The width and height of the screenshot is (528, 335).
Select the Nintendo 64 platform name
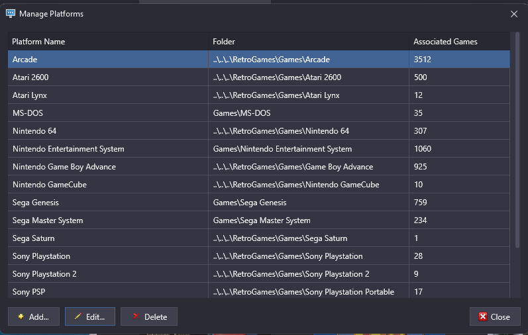(34, 130)
